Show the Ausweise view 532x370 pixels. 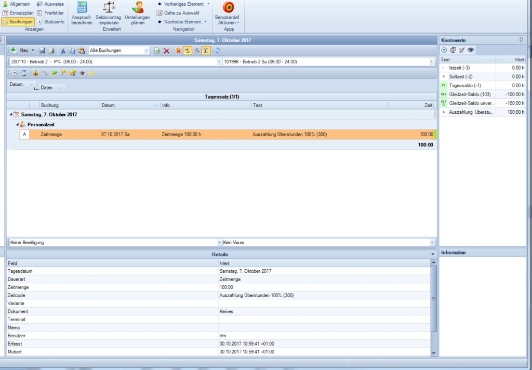click(50, 4)
